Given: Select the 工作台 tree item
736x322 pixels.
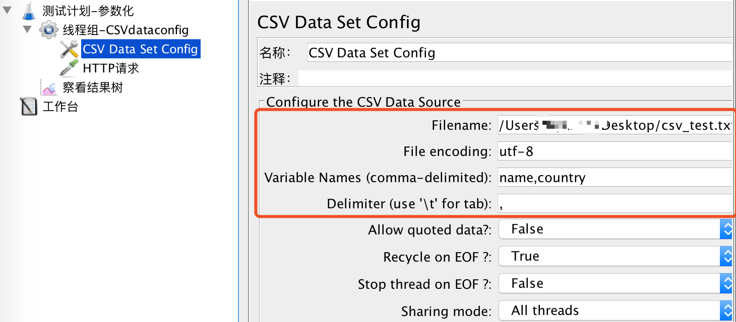Looking at the screenshot, I should tap(60, 107).
